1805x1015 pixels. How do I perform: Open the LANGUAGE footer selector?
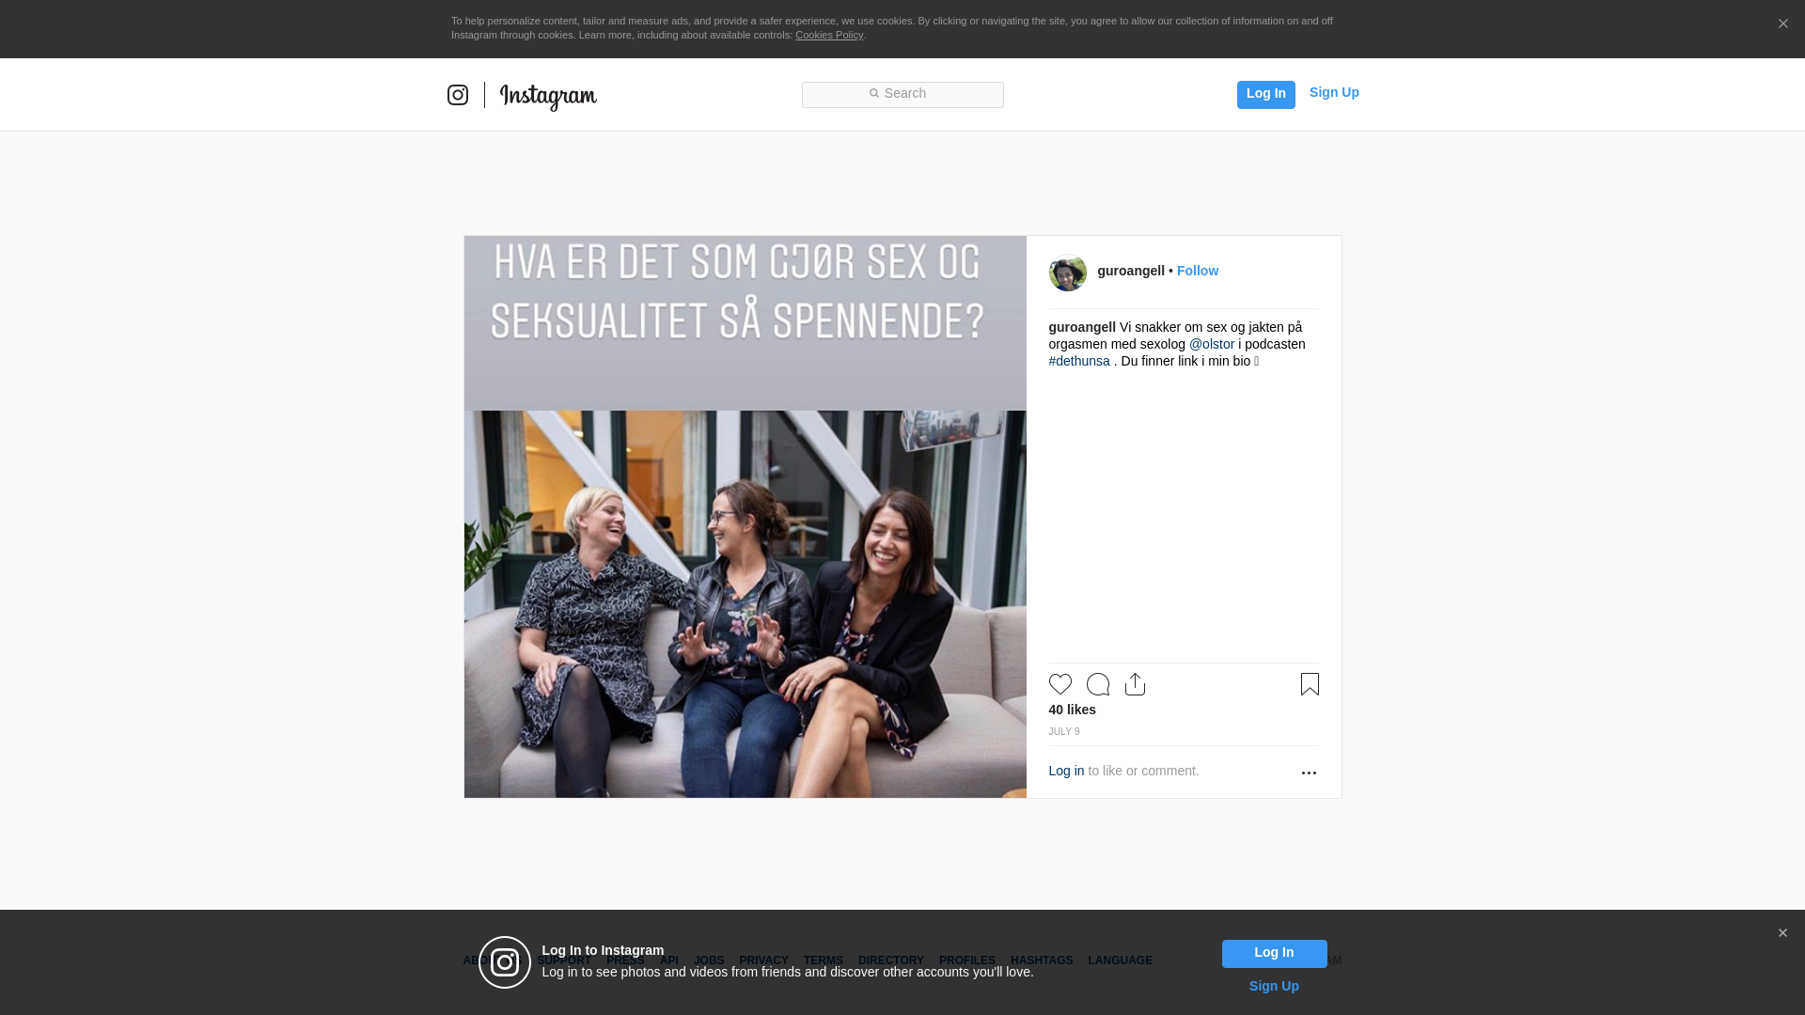(1120, 960)
